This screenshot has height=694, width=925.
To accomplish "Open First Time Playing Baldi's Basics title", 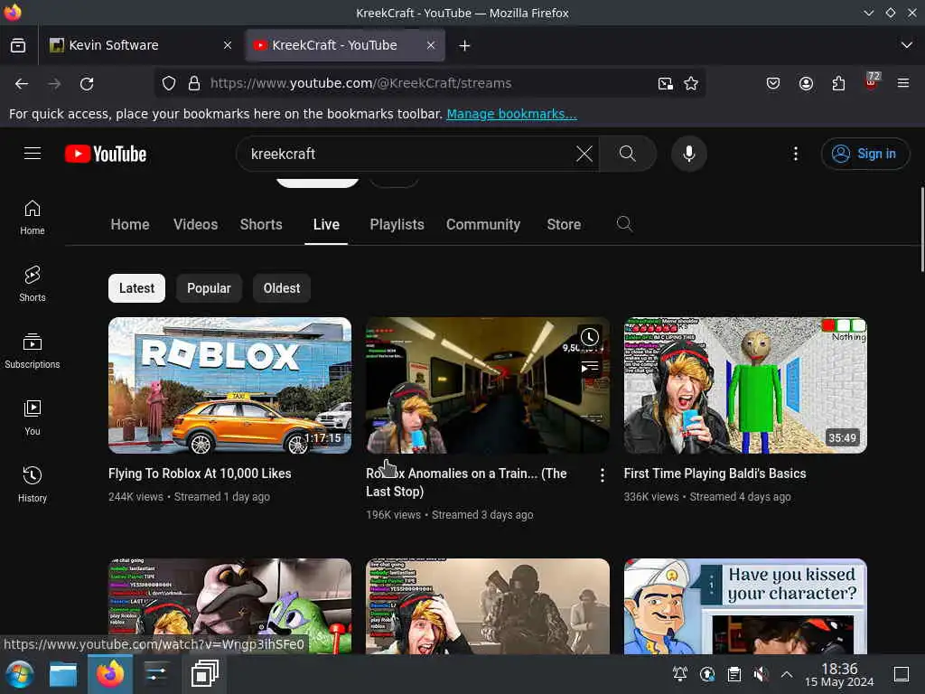I will (x=715, y=474).
